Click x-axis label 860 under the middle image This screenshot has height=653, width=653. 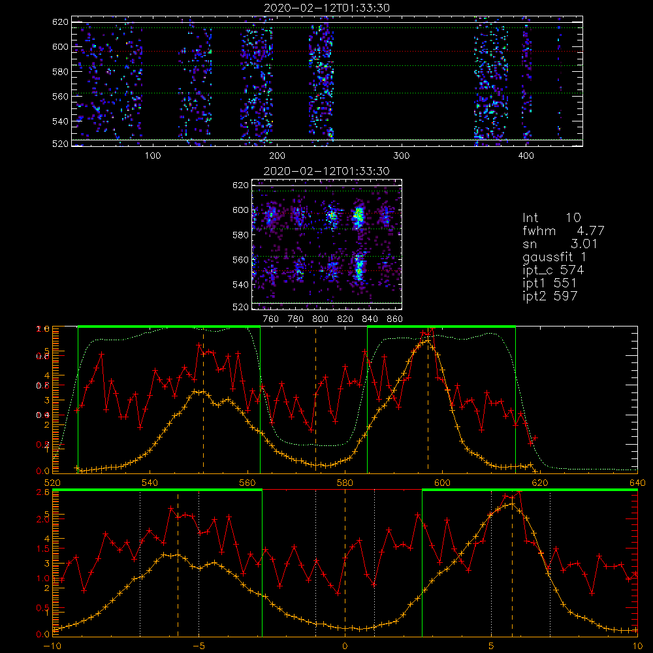click(x=395, y=319)
